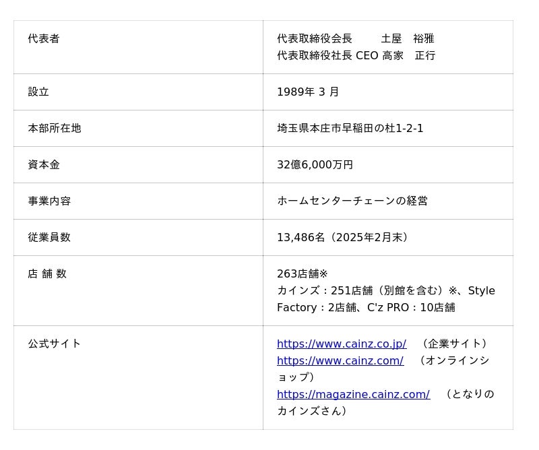Open the magazine.cainz.com link
This screenshot has height=450, width=539.
(353, 394)
